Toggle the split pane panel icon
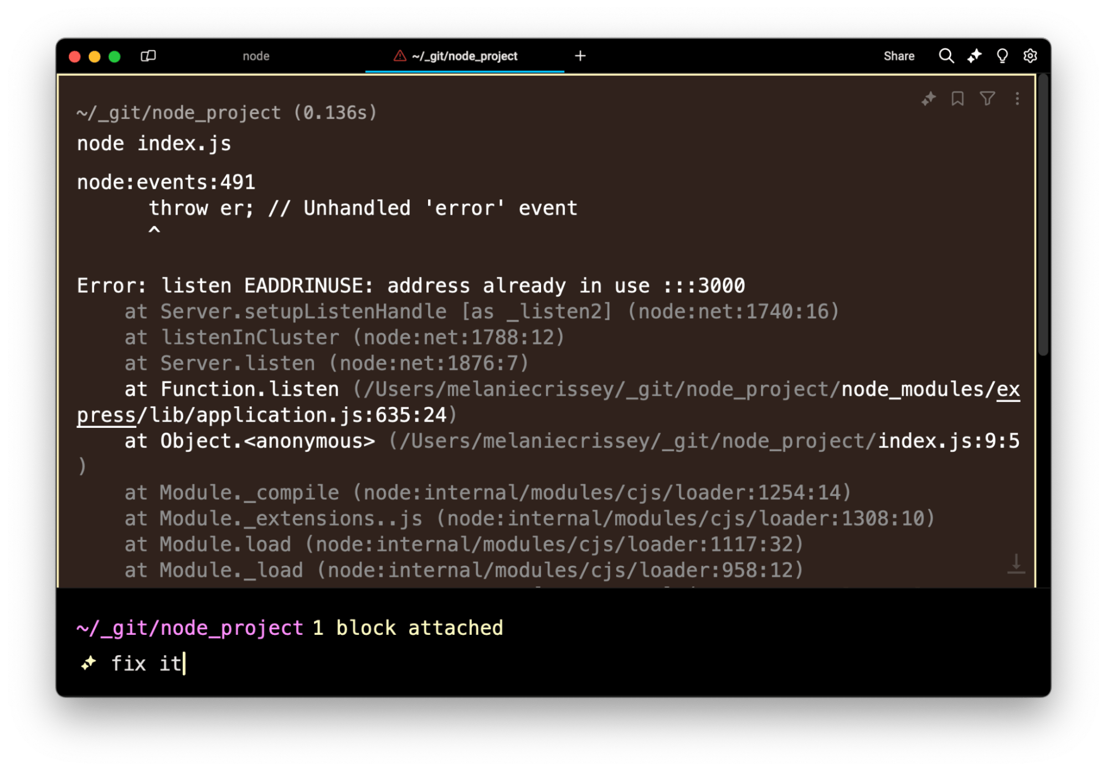Screen dimensions: 1107x771 click(148, 56)
